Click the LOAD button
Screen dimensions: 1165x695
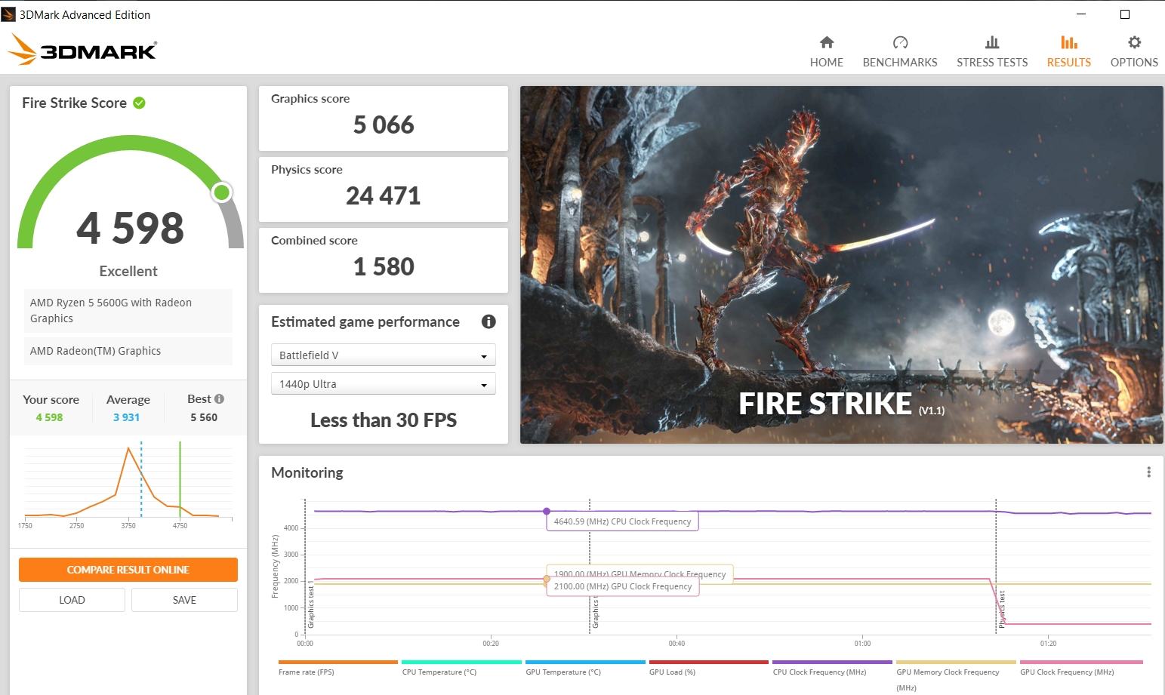[72, 600]
